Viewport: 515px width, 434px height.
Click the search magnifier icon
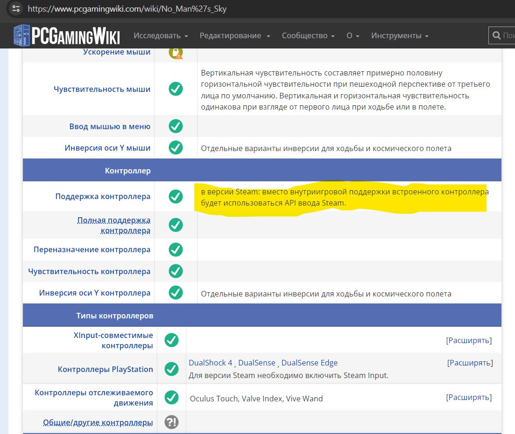click(496, 35)
